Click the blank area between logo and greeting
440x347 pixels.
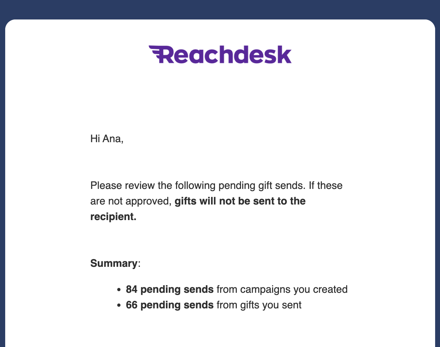pos(220,97)
